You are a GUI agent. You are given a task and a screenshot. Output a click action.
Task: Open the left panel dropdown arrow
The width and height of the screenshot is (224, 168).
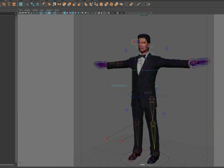coord(15,14)
